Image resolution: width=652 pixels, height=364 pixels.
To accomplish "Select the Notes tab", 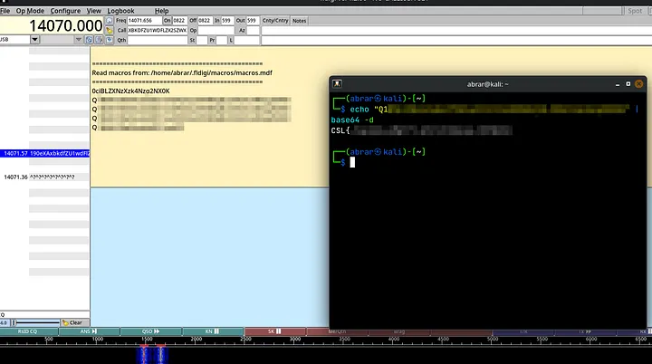I will 299,21.
